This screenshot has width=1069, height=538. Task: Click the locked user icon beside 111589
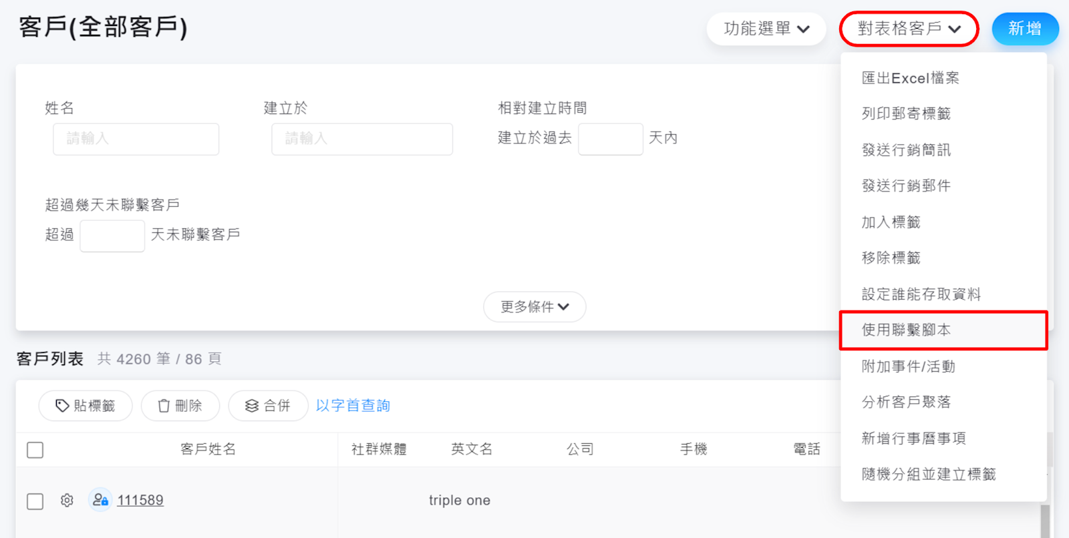pos(100,500)
